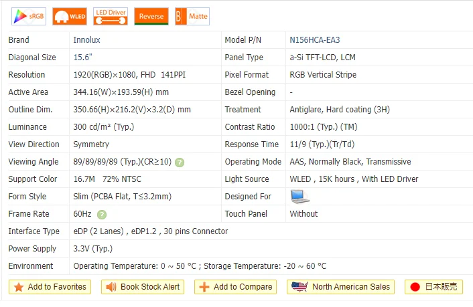The width and height of the screenshot is (473, 307).
Task: Click Book Stock Alert button label
Action: (150, 287)
